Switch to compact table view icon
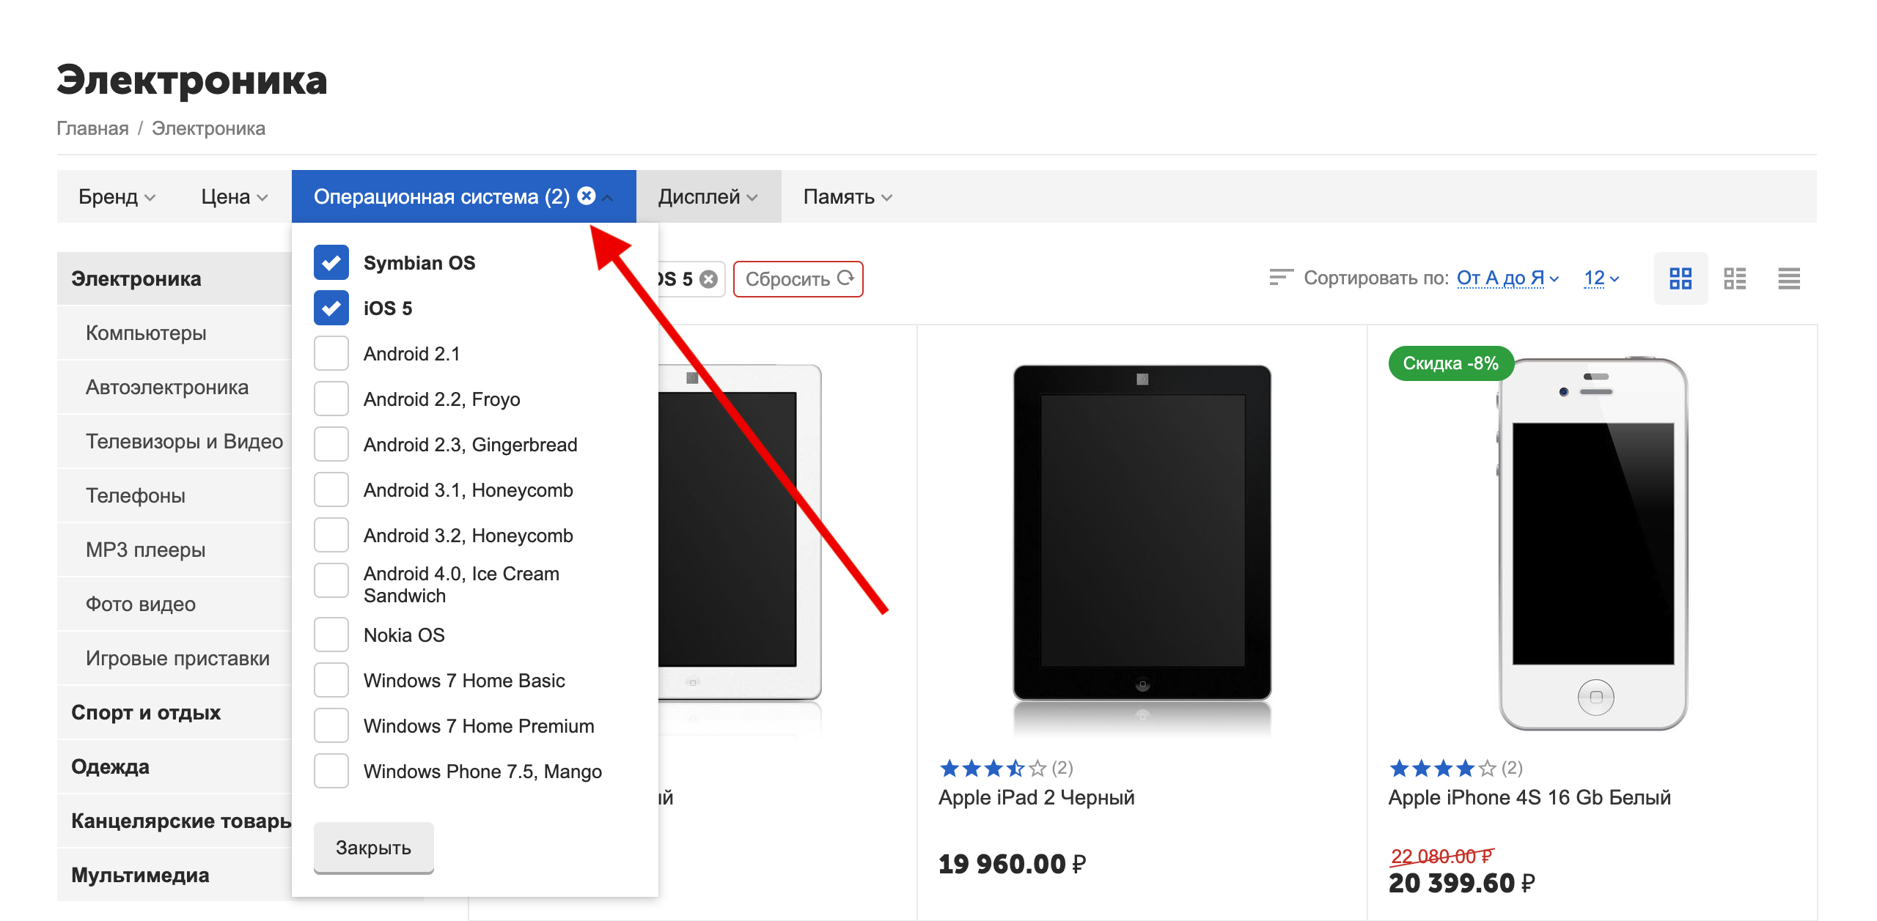This screenshot has width=1877, height=921. pos(1789,278)
